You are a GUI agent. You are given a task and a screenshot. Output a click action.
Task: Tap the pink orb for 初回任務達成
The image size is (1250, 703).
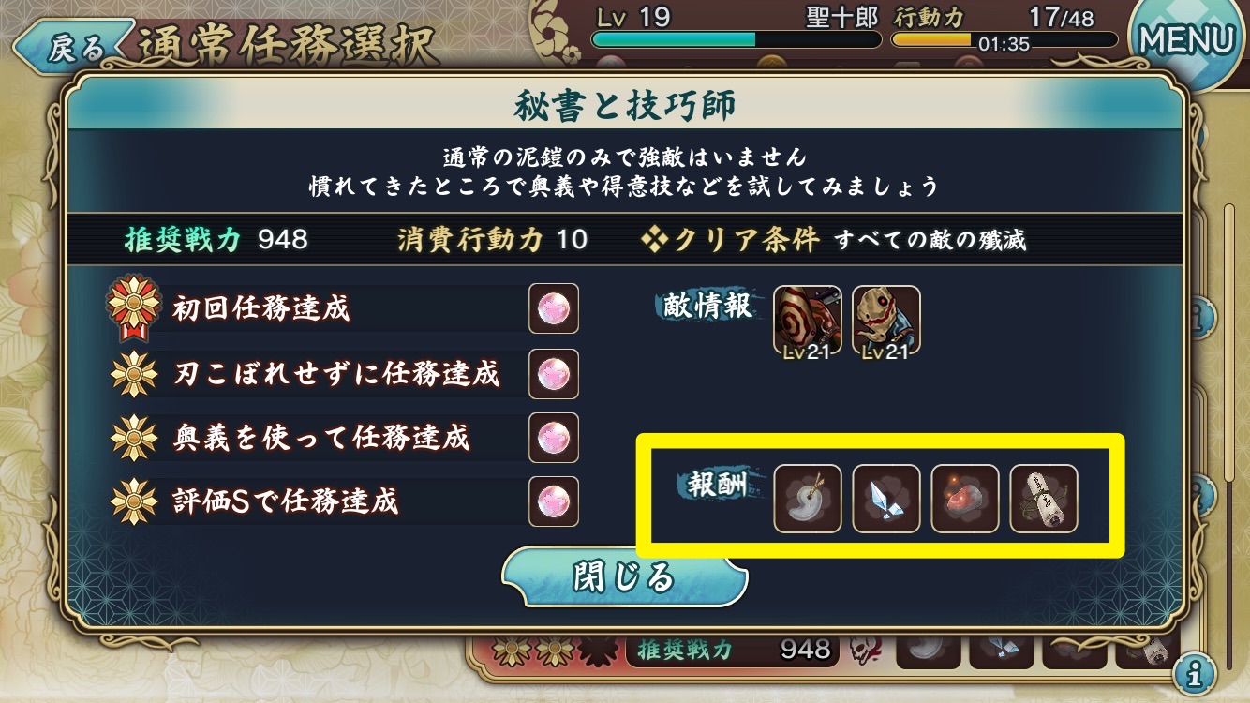[x=553, y=308]
